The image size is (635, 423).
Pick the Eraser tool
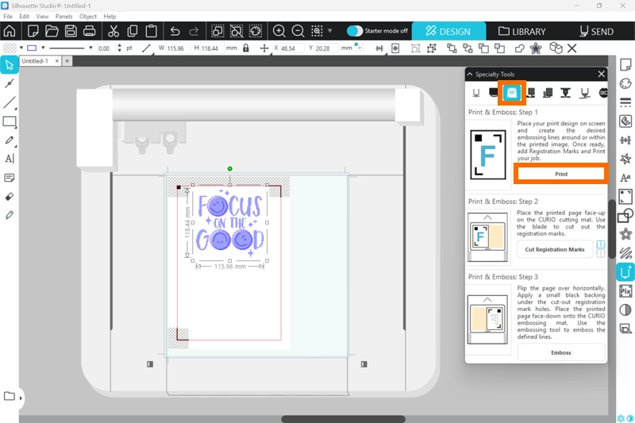pyautogui.click(x=10, y=196)
